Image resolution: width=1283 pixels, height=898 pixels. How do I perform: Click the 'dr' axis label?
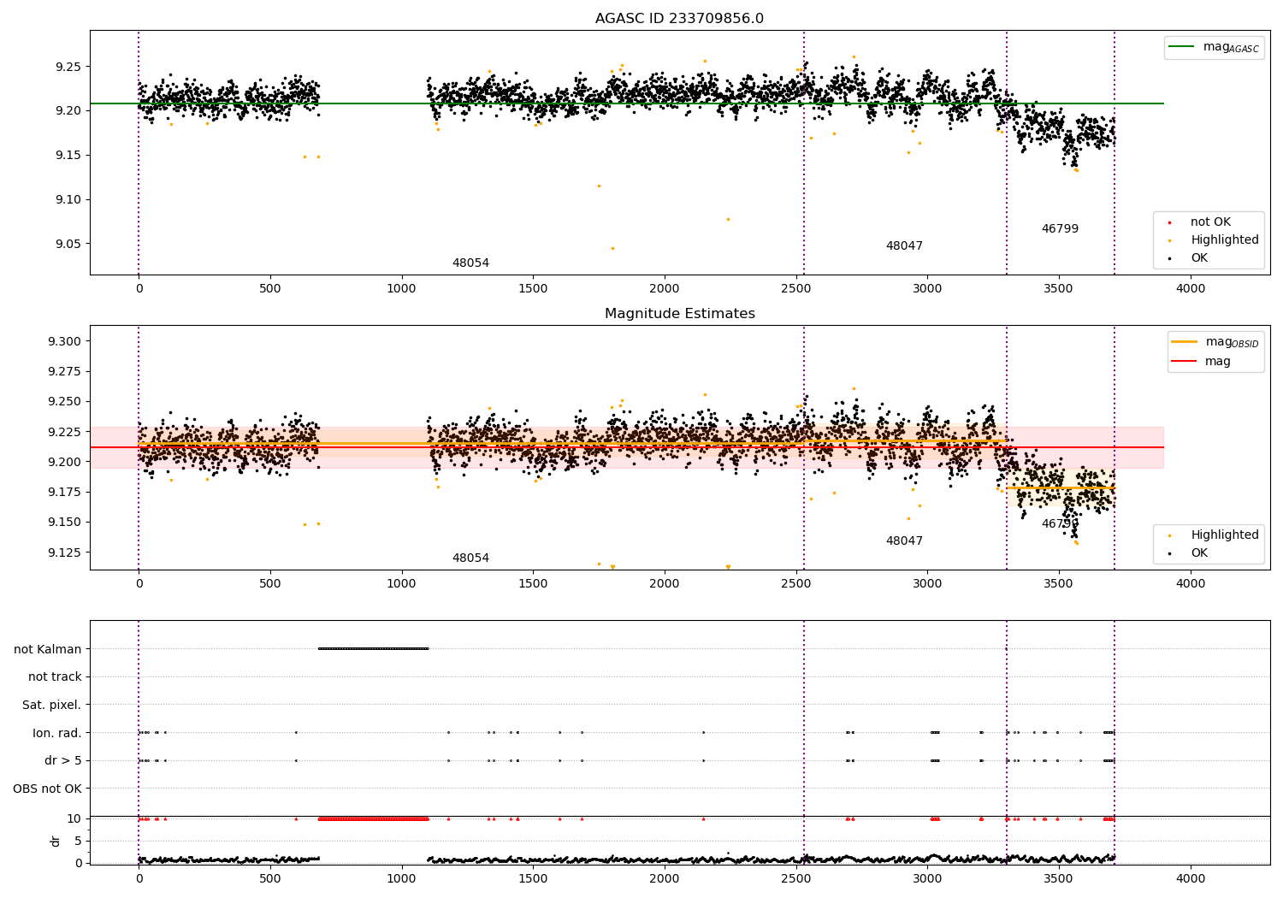[56, 841]
